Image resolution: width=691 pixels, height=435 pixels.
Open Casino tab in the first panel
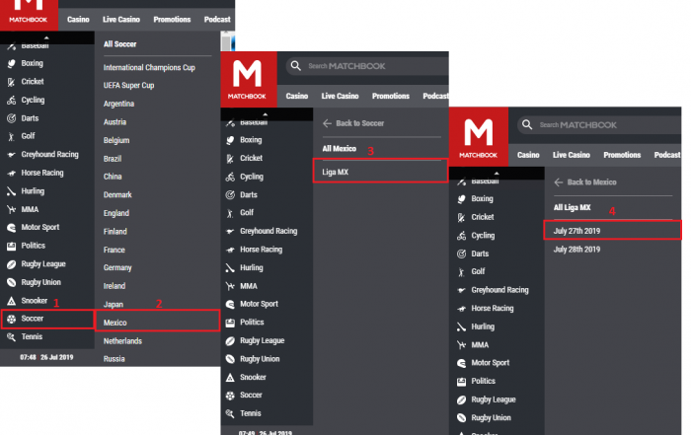point(78,20)
